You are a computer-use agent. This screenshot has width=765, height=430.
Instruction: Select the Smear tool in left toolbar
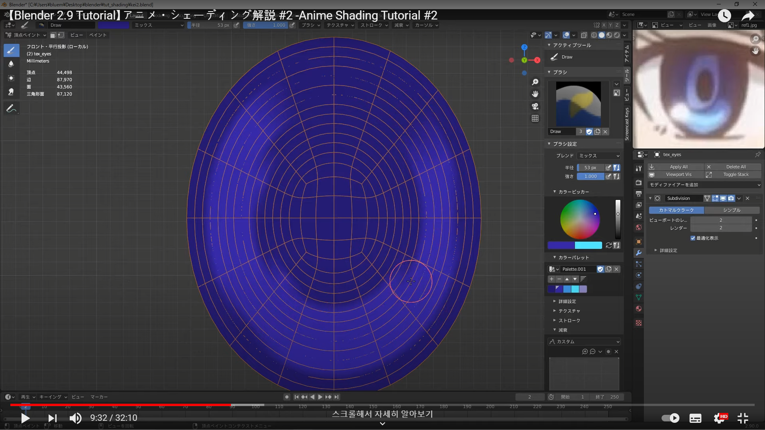point(11,92)
